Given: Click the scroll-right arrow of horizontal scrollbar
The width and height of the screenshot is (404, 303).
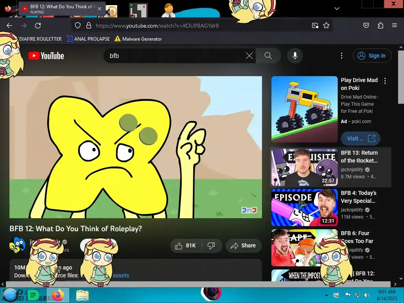Looking at the screenshot, I should click(395, 284).
